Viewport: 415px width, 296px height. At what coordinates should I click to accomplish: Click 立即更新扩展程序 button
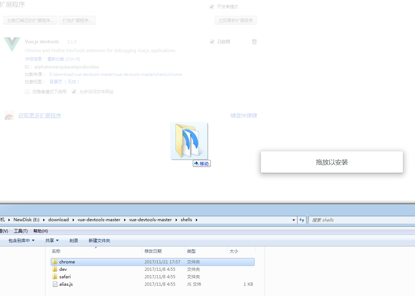(x=236, y=20)
